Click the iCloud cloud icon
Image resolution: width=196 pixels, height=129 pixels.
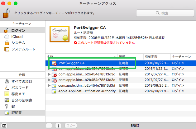coord(7,37)
